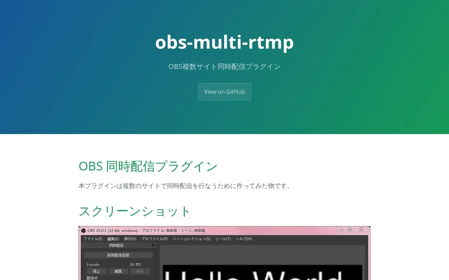Open the プロファイル(P) menu in the OBS screenshot
Viewport: 449px width, 280px height.
tap(154, 239)
